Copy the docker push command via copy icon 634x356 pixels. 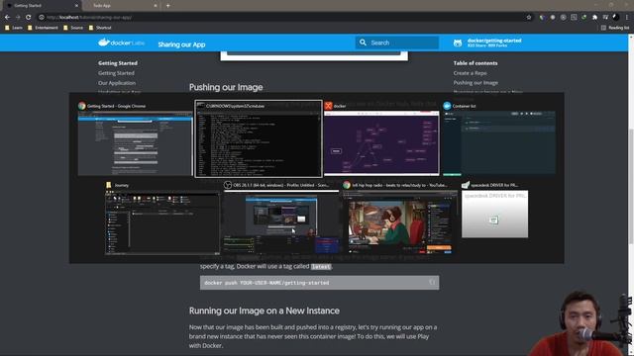tap(432, 282)
